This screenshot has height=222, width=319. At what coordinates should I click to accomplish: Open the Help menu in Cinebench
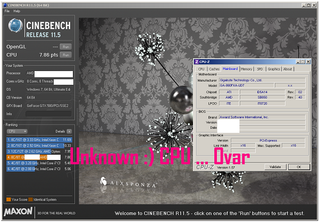(x=16, y=11)
